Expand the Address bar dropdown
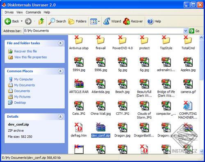This screenshot has height=162, width=205. pyautogui.click(x=185, y=31)
